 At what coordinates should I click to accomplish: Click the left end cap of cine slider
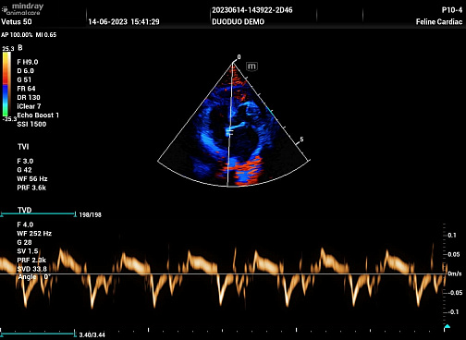2,214
